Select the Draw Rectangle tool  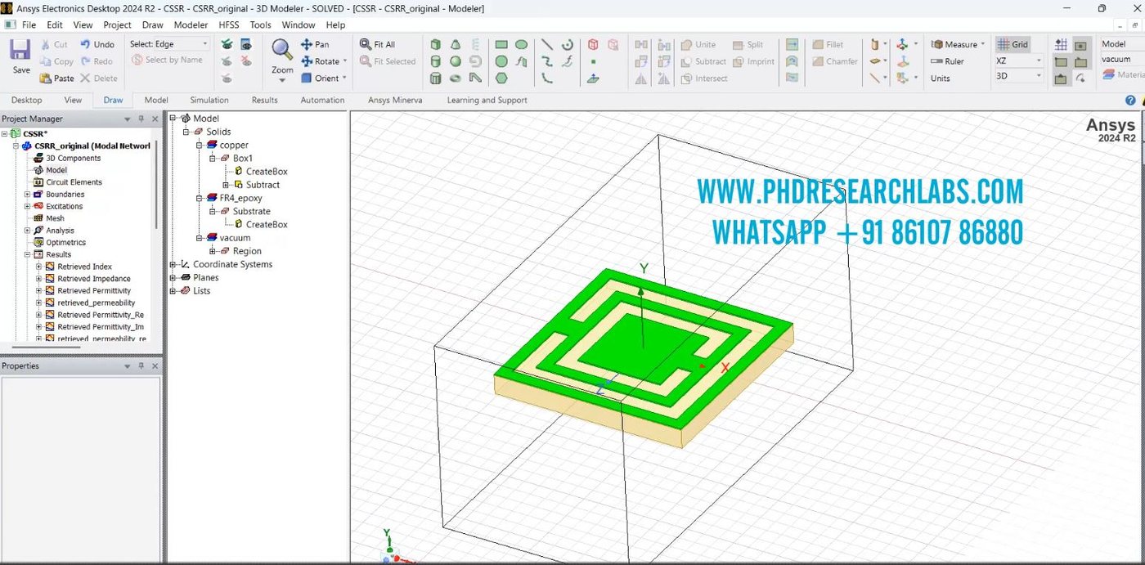(501, 44)
